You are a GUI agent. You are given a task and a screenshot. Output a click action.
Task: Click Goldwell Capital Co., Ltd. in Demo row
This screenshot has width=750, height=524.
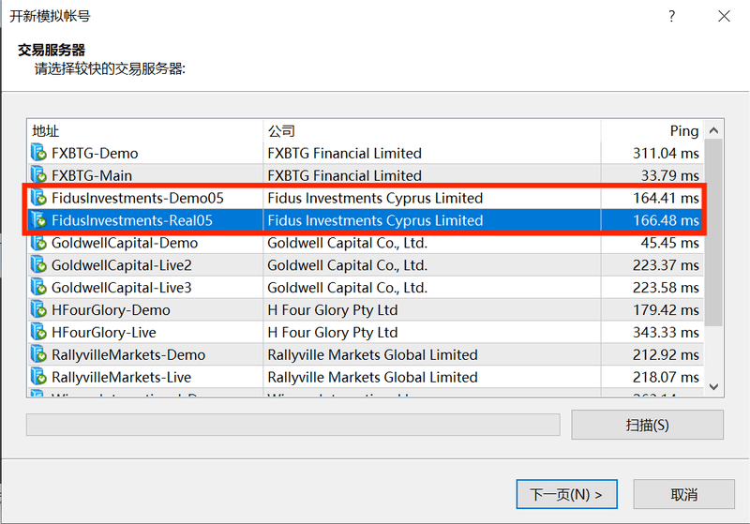pyautogui.click(x=347, y=243)
